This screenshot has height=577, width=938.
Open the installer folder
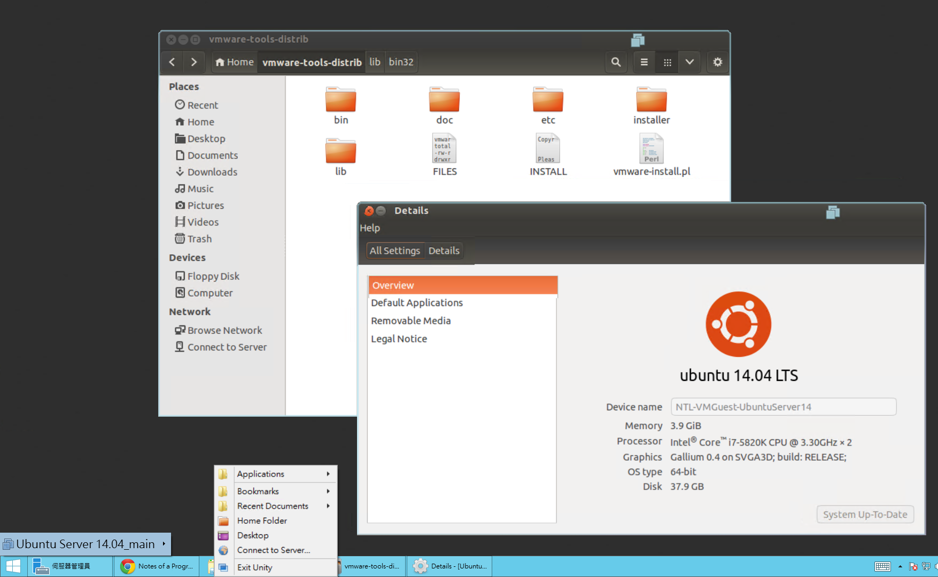[652, 106]
